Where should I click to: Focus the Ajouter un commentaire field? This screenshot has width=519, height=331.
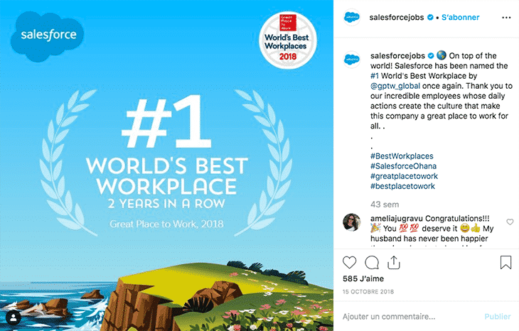410,317
